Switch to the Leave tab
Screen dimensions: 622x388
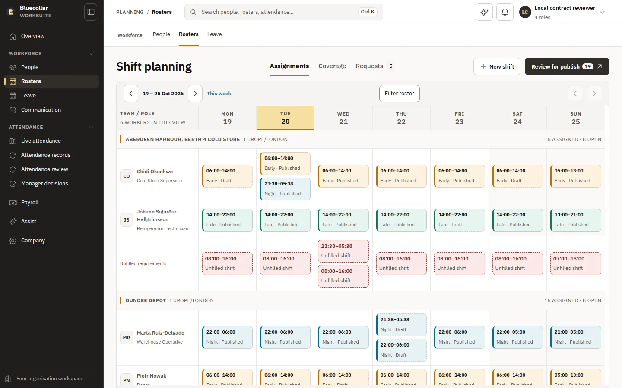coord(214,34)
